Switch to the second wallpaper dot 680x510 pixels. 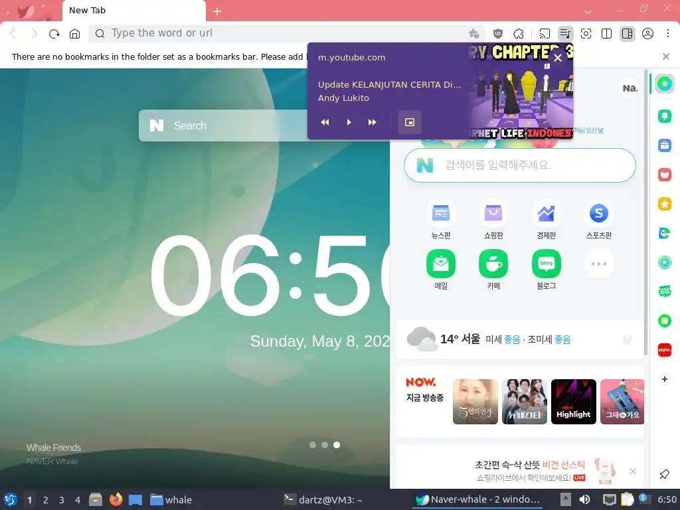point(324,445)
